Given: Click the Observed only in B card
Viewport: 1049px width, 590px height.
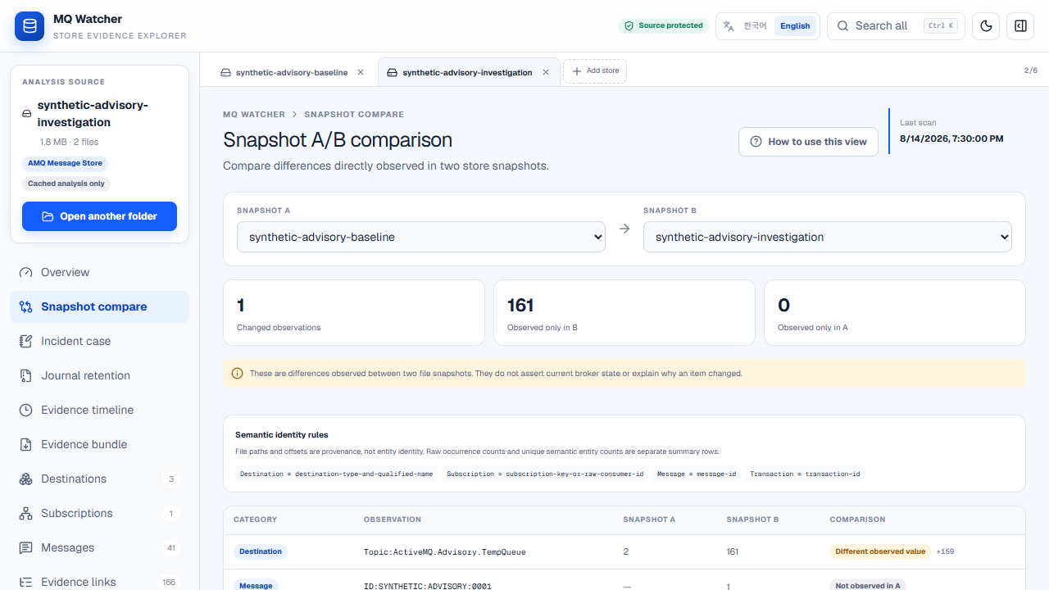Looking at the screenshot, I should point(624,313).
